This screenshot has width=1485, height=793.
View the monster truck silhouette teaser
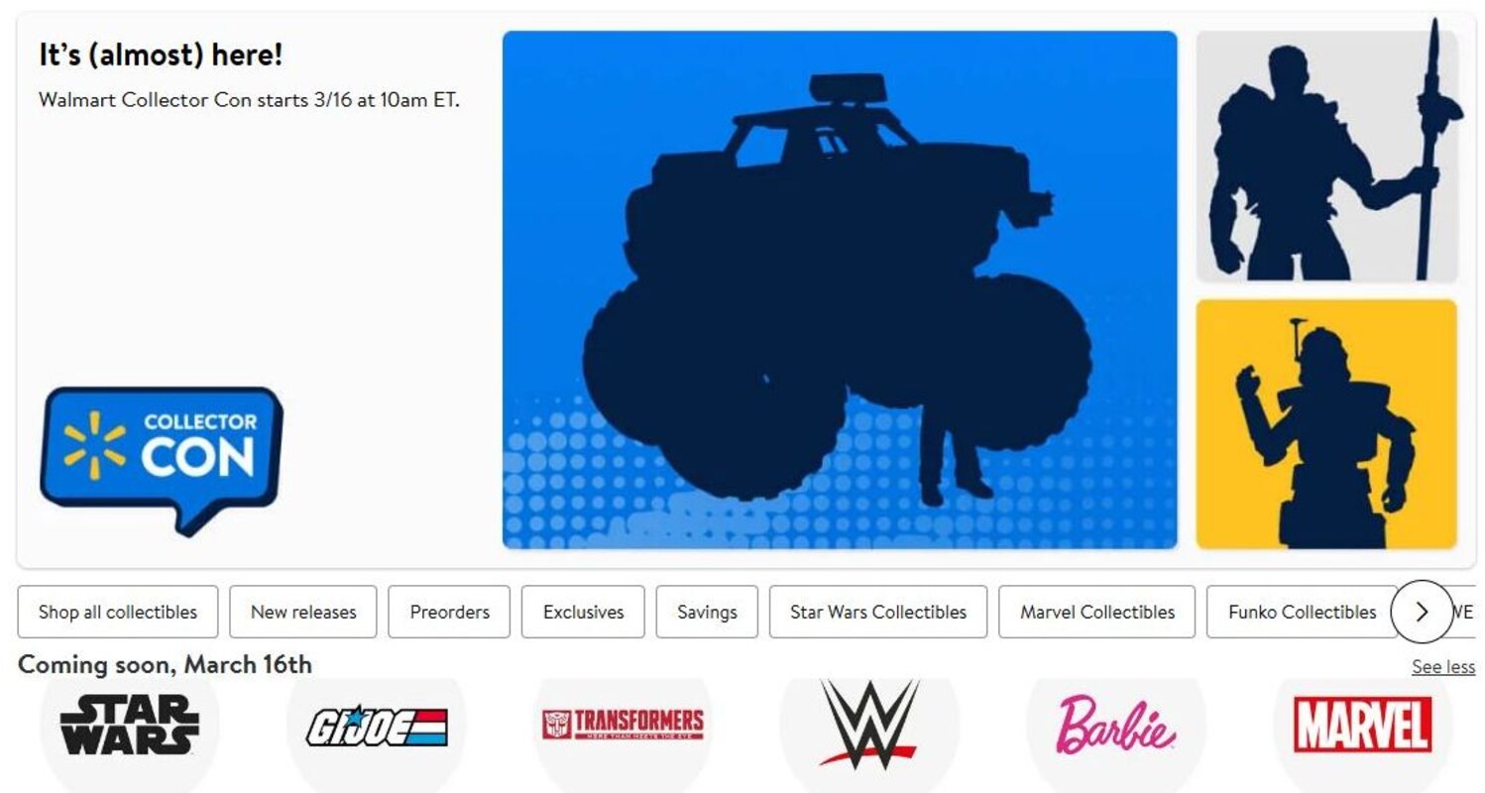(x=840, y=289)
